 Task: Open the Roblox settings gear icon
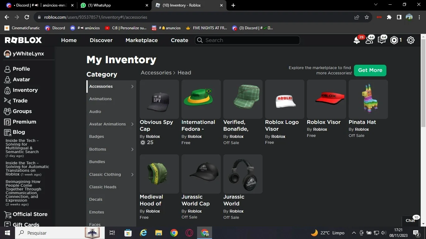411,40
